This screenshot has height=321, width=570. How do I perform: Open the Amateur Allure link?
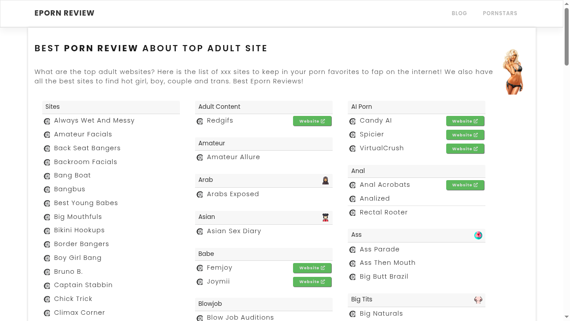[233, 157]
